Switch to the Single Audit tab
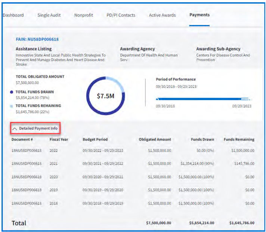The width and height of the screenshot is (266, 232). click(49, 15)
